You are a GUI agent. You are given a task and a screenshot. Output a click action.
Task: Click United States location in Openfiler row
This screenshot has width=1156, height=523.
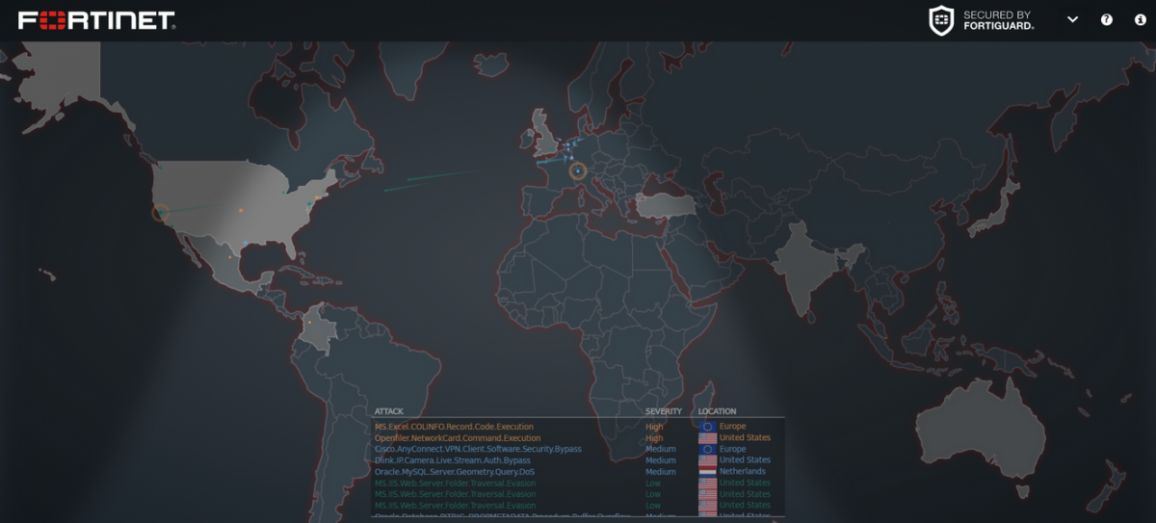pyautogui.click(x=745, y=438)
